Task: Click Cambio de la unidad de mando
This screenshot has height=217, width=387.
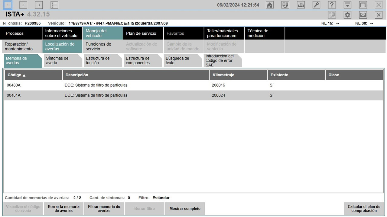Action: (184, 46)
